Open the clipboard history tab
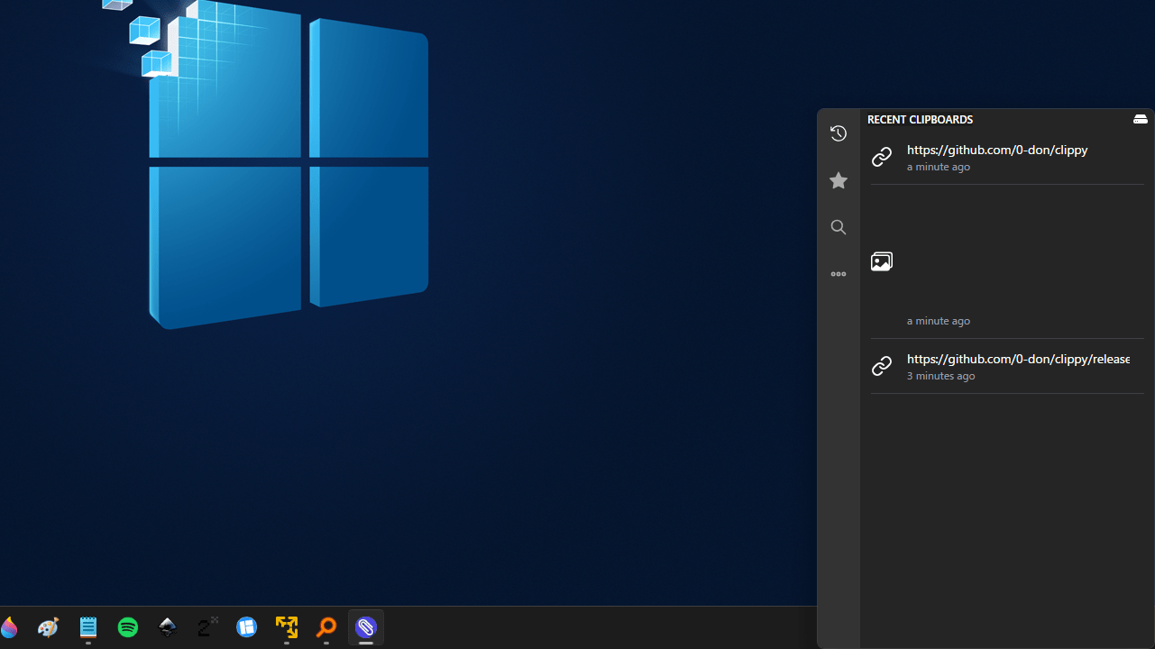This screenshot has width=1155, height=649. coord(839,133)
